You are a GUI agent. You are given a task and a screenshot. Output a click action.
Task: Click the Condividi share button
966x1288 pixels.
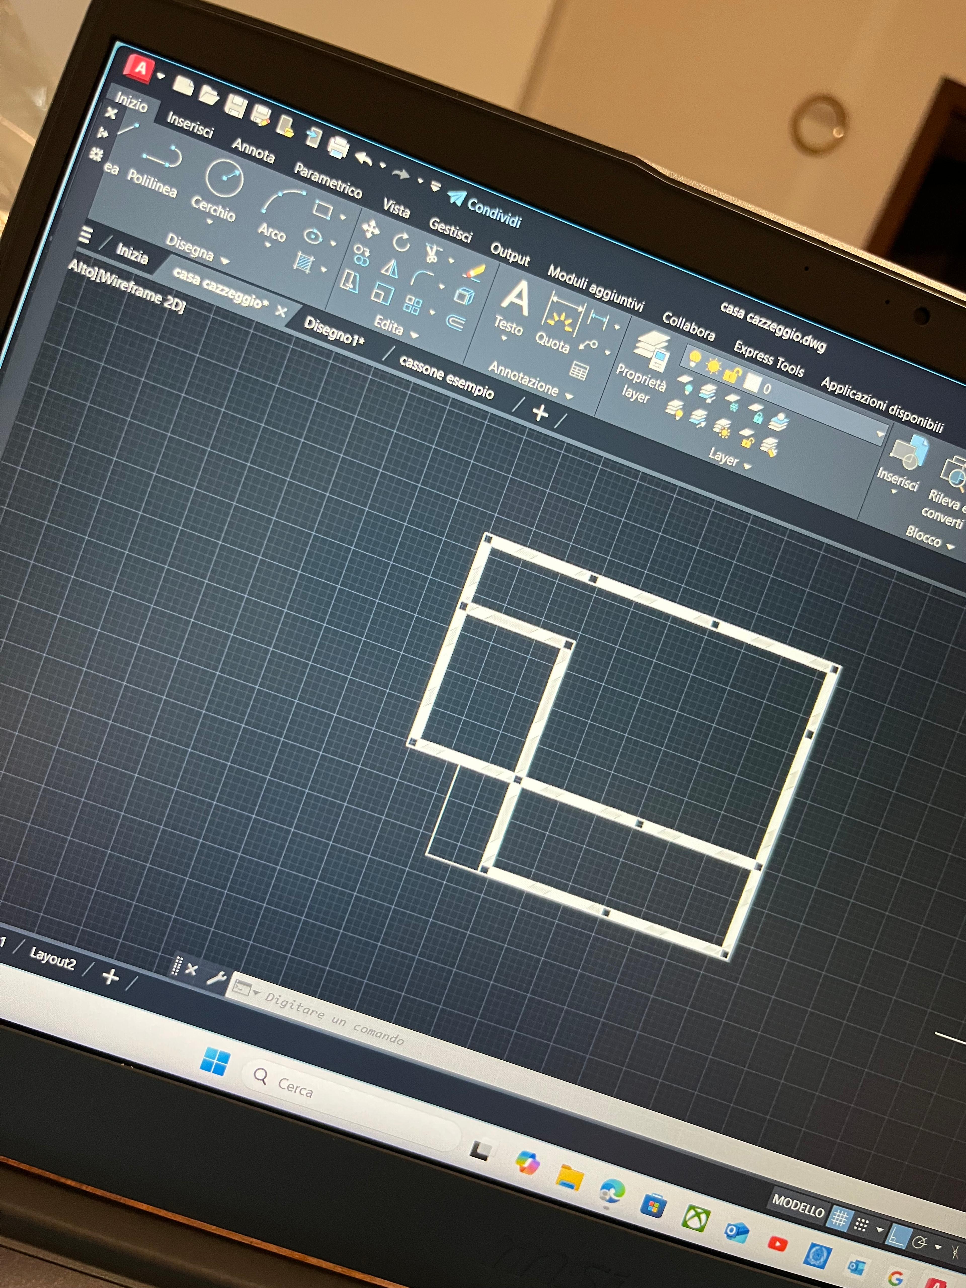485,207
